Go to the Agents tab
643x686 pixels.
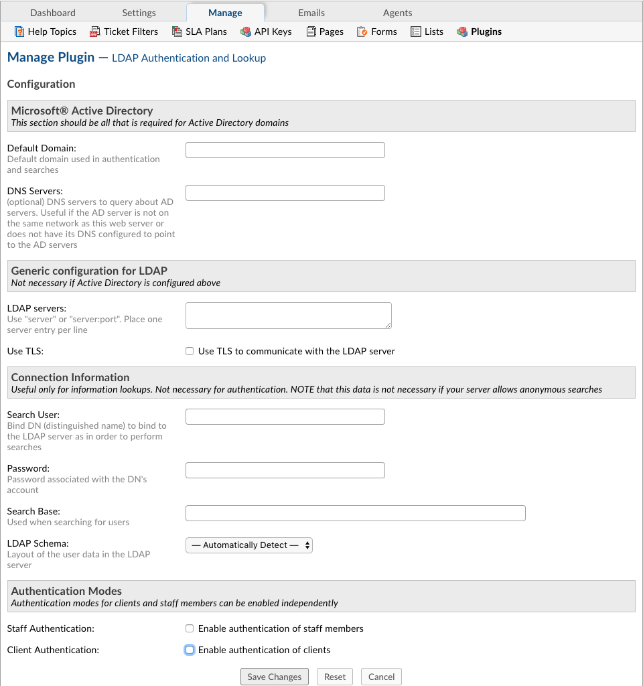click(x=397, y=13)
